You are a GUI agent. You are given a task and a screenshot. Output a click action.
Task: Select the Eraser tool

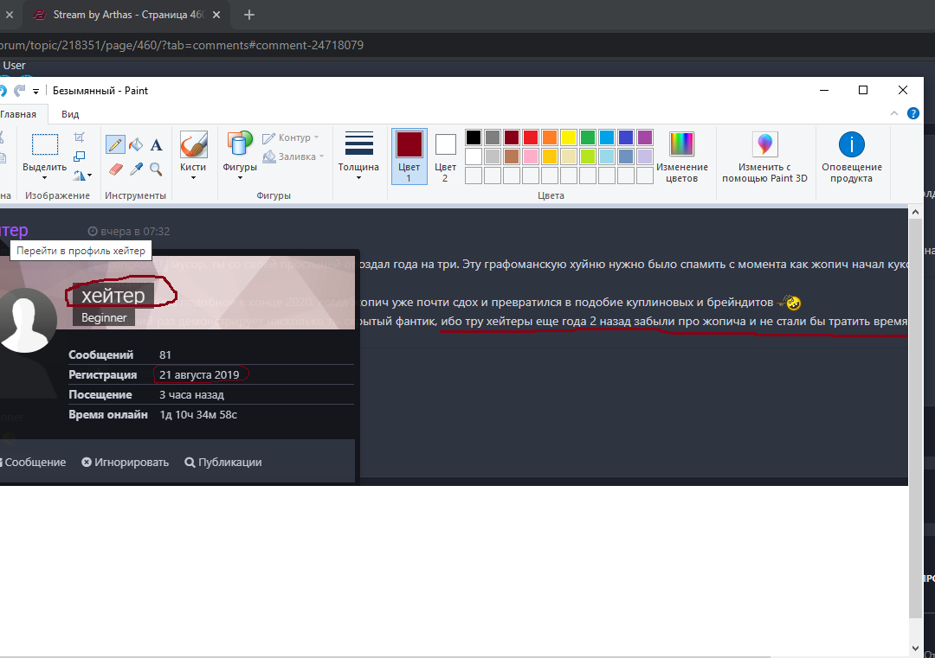pyautogui.click(x=114, y=169)
